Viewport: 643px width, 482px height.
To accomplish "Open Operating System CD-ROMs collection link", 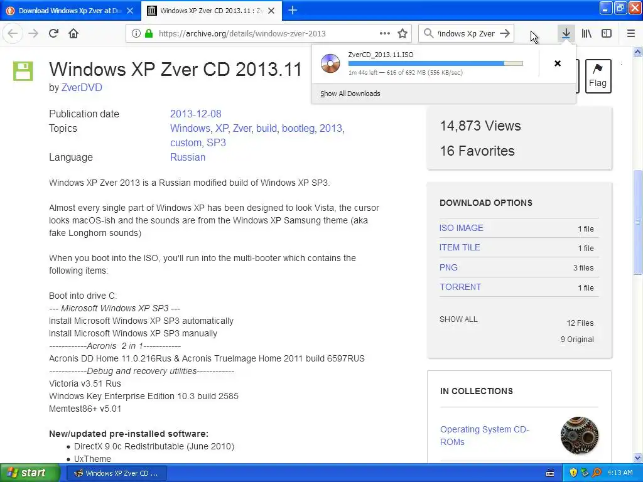I will 485,436.
